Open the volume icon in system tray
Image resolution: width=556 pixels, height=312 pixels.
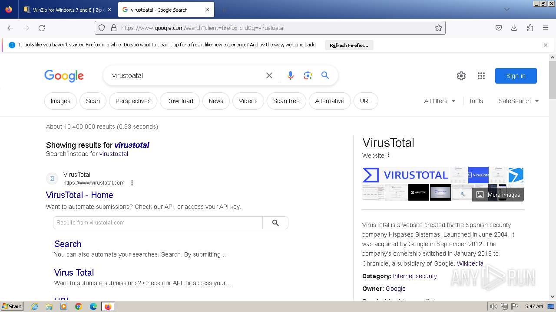pos(493,306)
